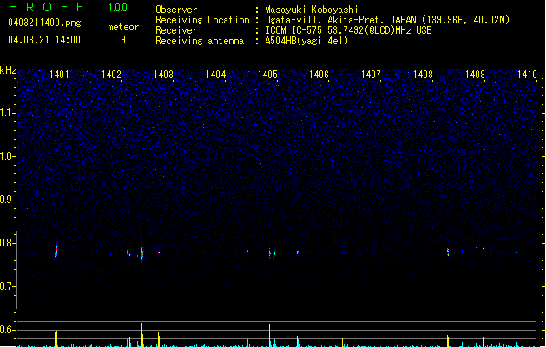Click the 'Receiving Location' label
The width and height of the screenshot is (546, 347).
click(202, 20)
